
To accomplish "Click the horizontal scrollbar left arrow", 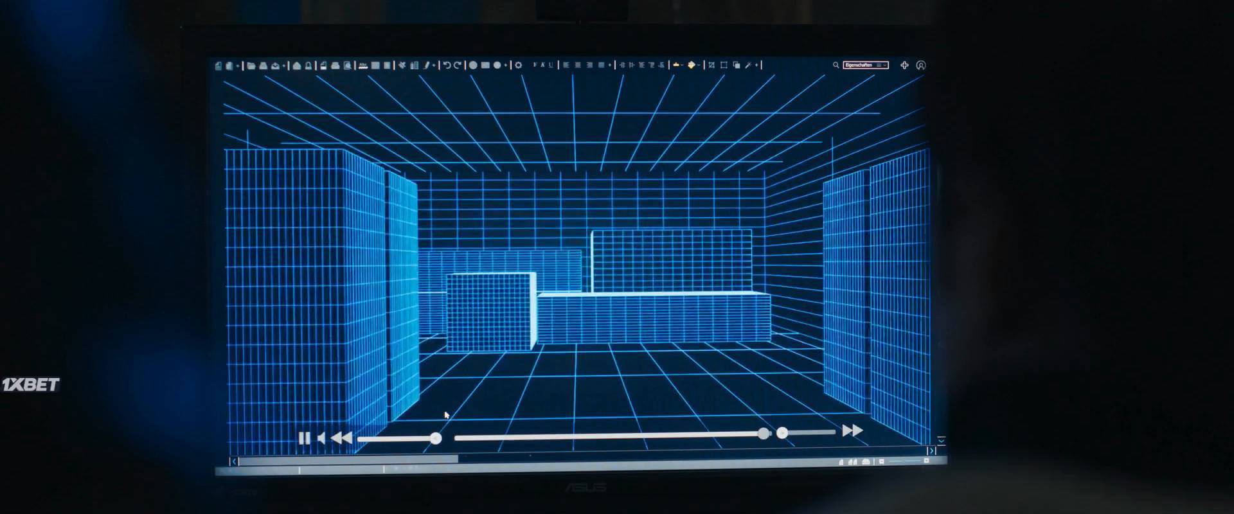I will tap(234, 461).
